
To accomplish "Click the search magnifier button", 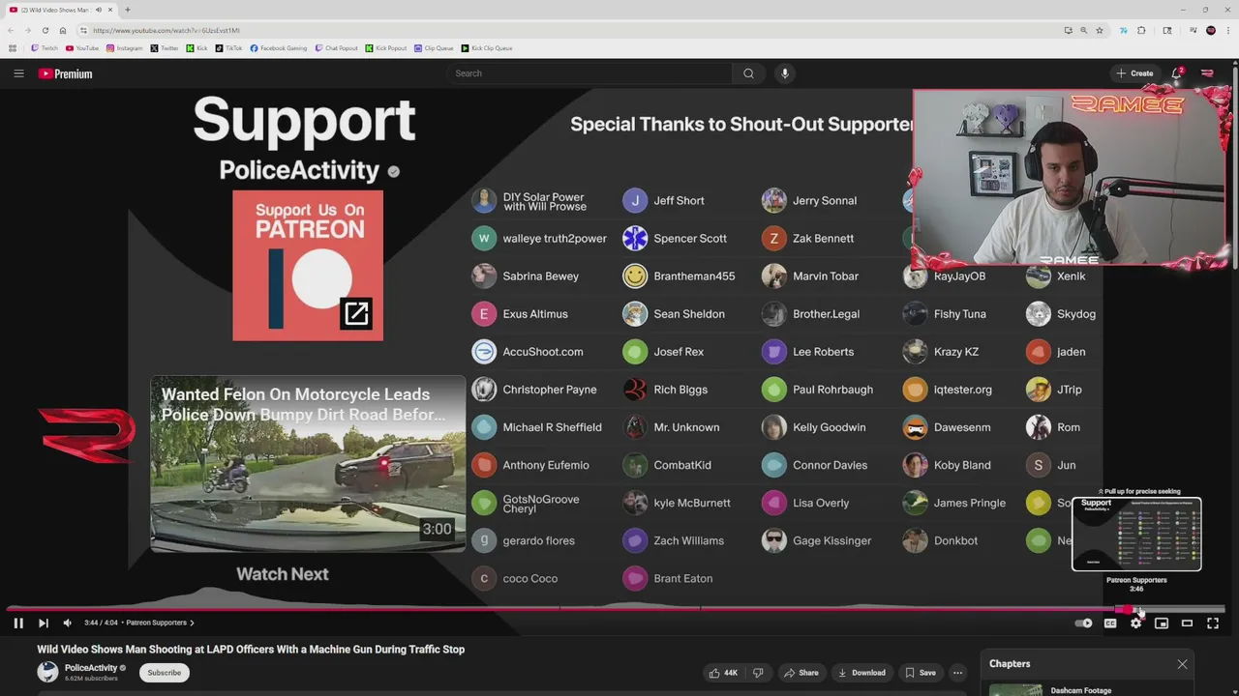I will pos(748,73).
